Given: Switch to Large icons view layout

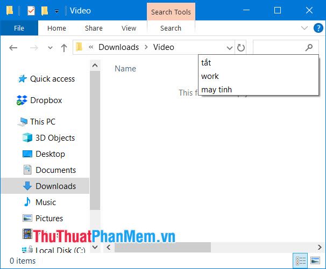Looking at the screenshot, I should pos(314,261).
